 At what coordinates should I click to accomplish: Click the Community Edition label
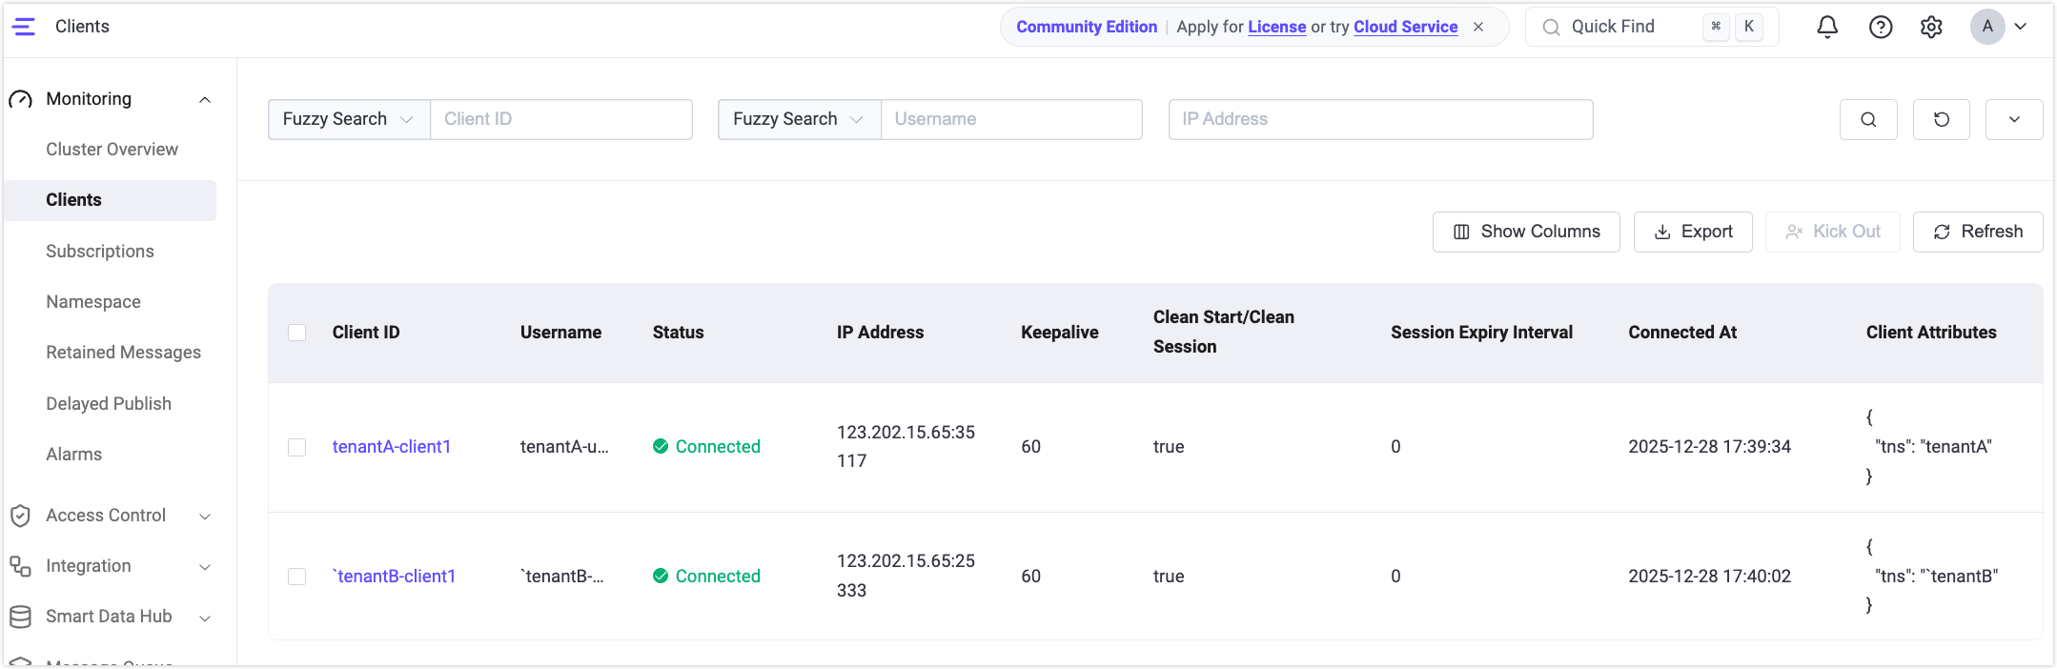click(x=1087, y=27)
